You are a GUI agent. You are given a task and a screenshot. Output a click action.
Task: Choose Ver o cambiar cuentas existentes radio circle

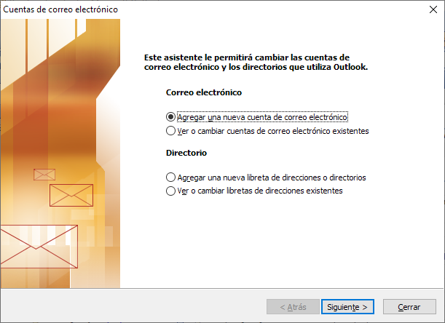[x=170, y=131]
